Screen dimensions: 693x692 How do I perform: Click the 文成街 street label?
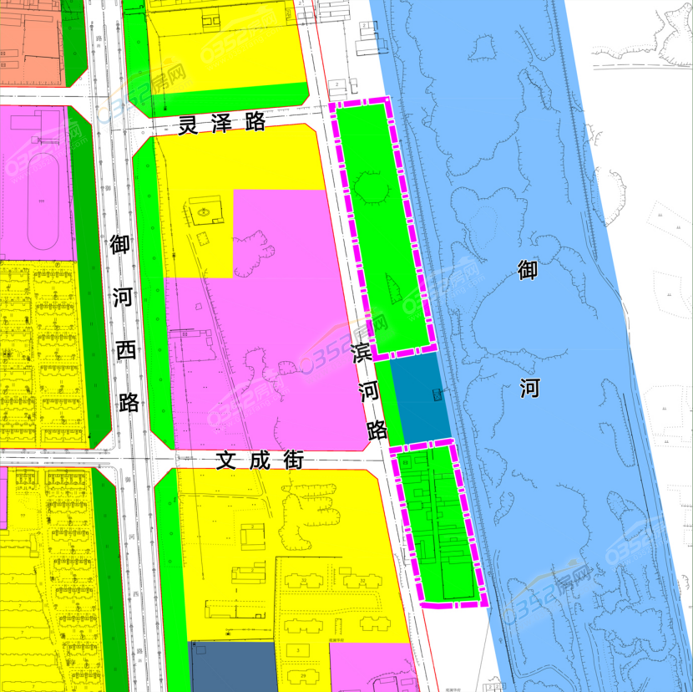tap(260, 460)
